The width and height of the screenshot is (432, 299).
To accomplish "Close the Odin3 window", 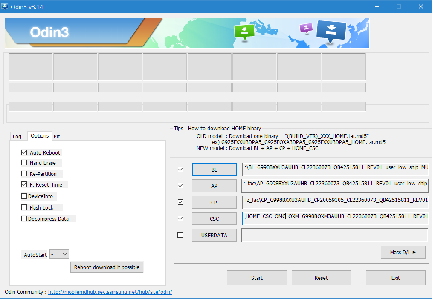I will [x=421, y=6].
